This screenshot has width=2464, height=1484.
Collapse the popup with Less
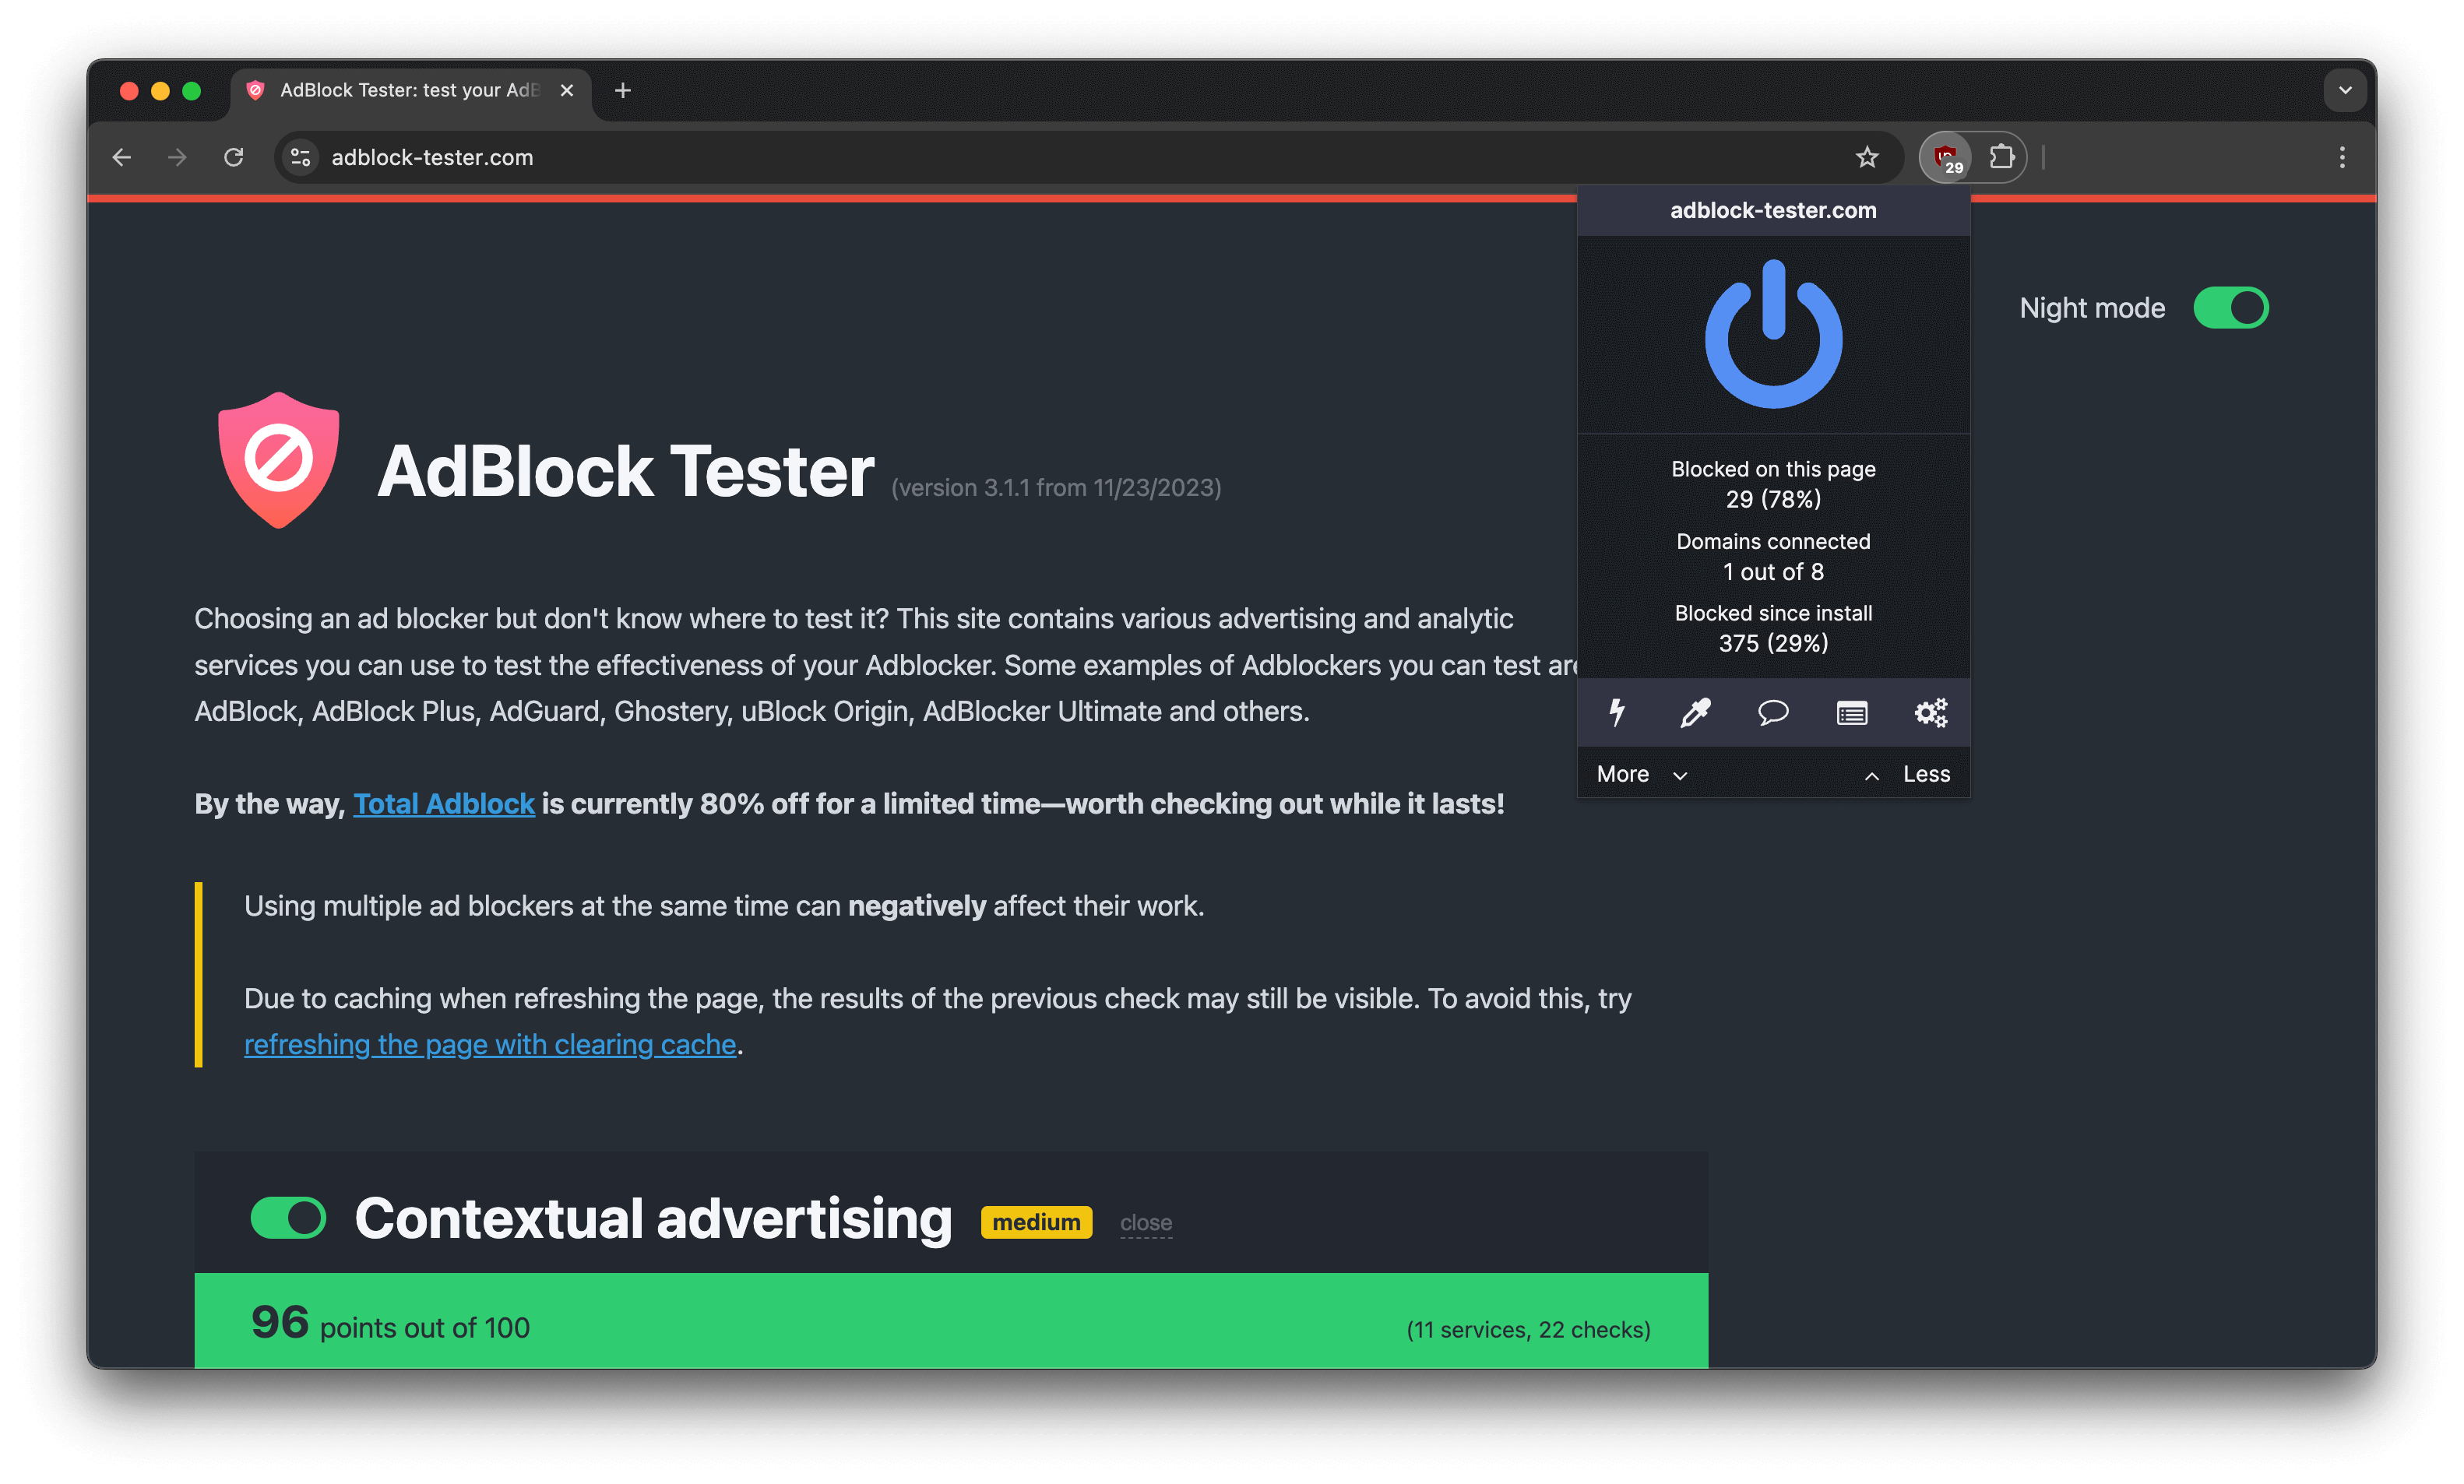coord(1907,775)
